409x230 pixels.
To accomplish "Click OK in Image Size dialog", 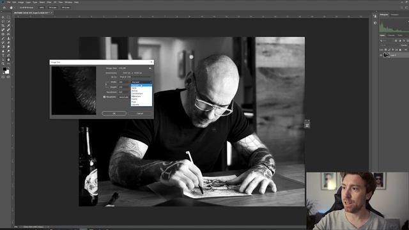I will 114,114.
